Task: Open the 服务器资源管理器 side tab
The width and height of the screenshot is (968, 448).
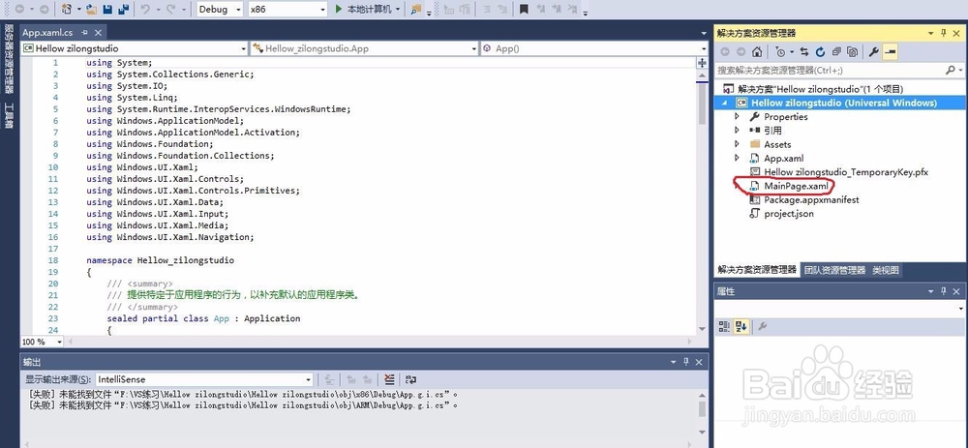Action: pos(9,57)
